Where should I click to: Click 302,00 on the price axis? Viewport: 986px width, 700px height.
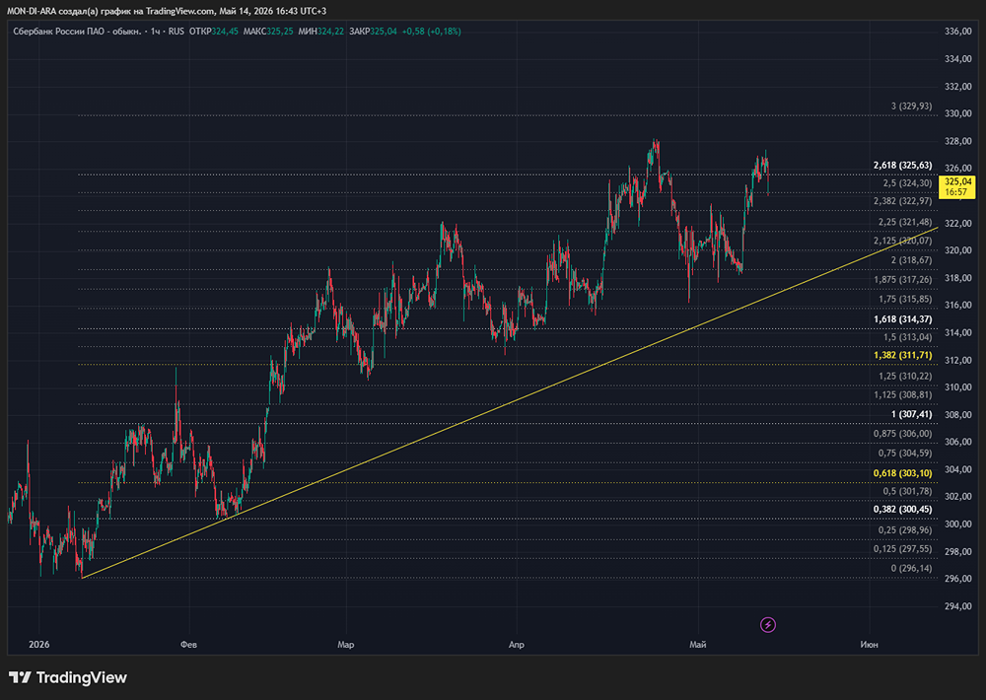958,497
